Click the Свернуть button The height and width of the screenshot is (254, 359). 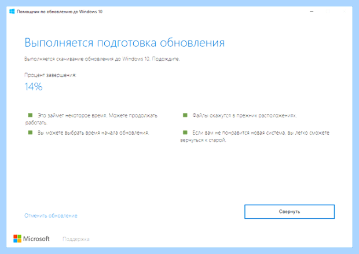[290, 212]
